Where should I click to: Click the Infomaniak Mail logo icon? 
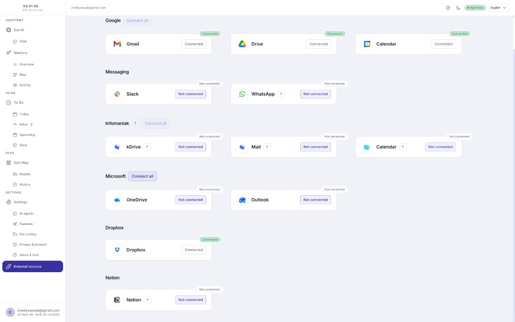[242, 147]
